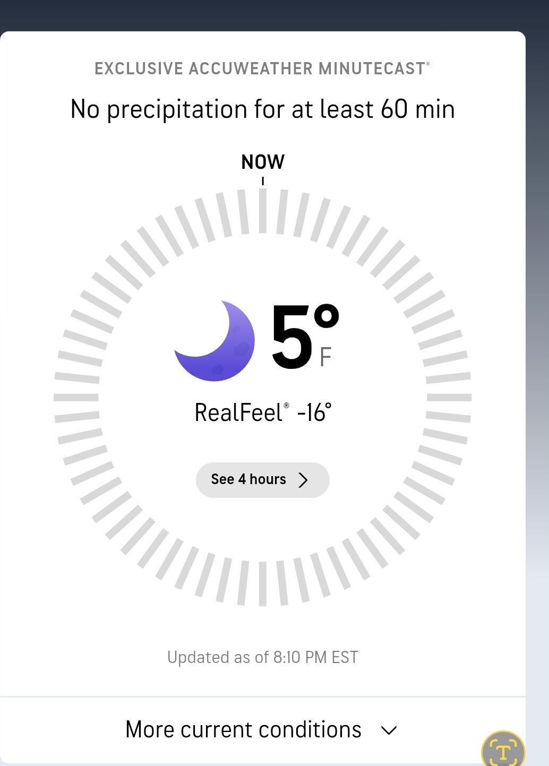Click the Exclusive AccuWeather MinuteCast heading
This screenshot has width=549, height=766.
click(260, 69)
